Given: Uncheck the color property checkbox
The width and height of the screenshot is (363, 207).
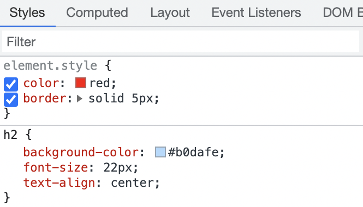Looking at the screenshot, I should [11, 84].
